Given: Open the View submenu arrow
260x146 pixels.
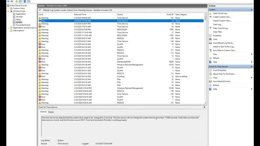Looking at the screenshot, I should (x=252, y=54).
